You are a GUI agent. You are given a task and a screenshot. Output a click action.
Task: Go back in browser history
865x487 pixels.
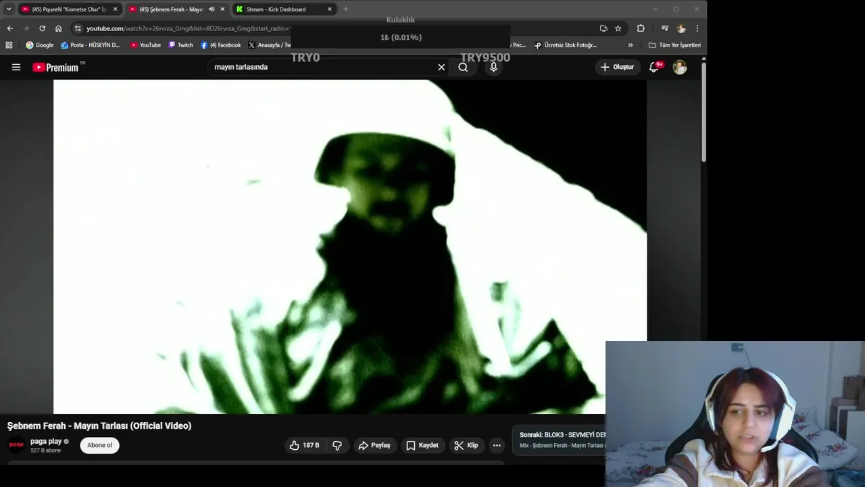tap(9, 28)
